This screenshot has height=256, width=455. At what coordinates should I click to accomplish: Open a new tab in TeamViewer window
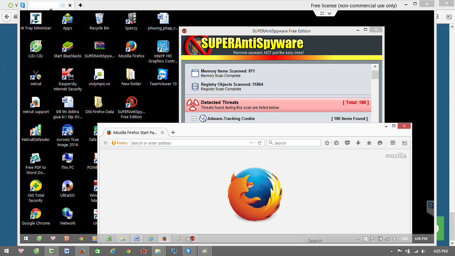point(80,5)
